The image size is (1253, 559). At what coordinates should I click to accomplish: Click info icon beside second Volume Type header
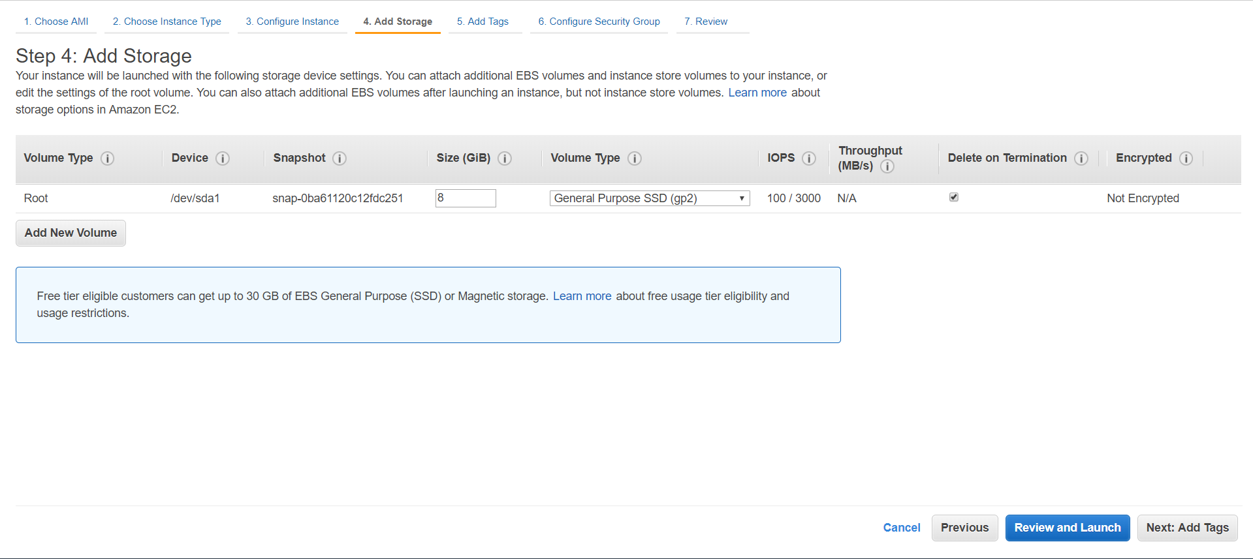(x=635, y=159)
